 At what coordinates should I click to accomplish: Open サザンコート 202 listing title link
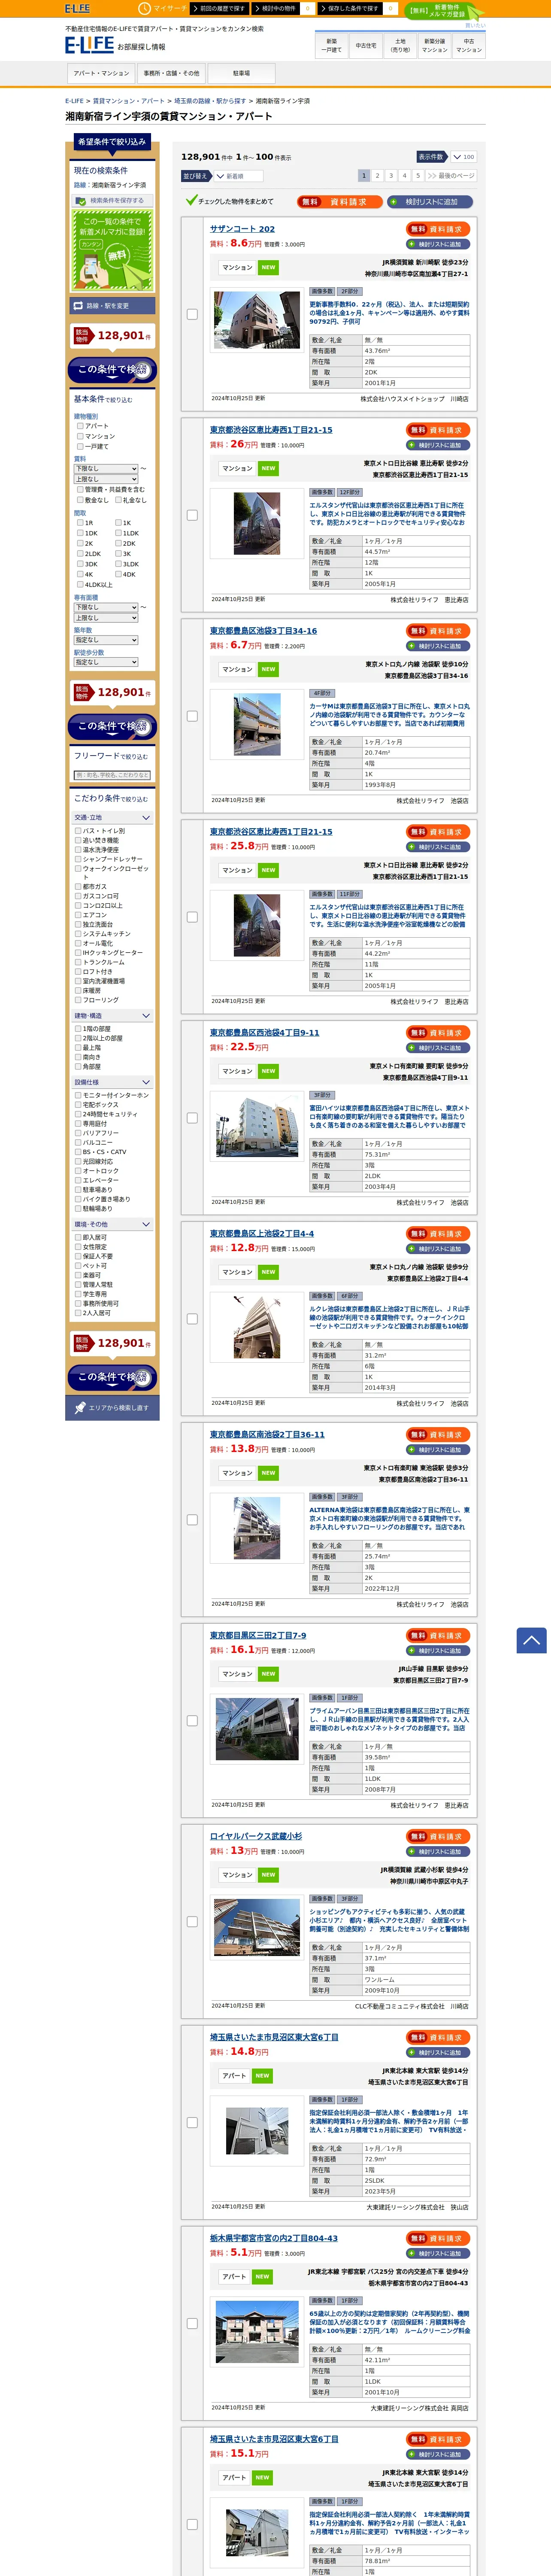tap(242, 229)
